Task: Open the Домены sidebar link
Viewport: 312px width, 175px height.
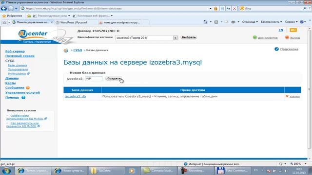Action: pyautogui.click(x=12, y=78)
